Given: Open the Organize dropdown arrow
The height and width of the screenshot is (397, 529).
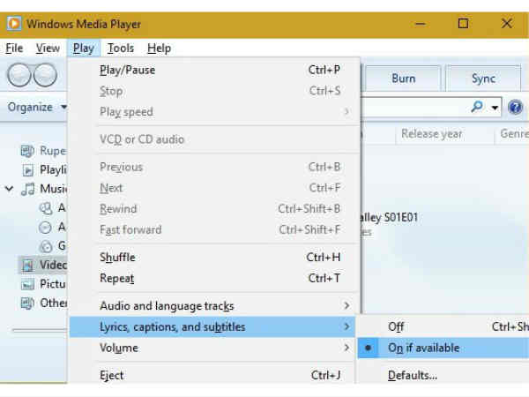Looking at the screenshot, I should click(x=63, y=107).
